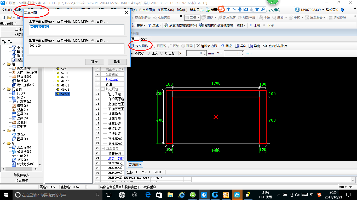The width and height of the screenshot is (357, 200).
Task: Select the 正交 radio button
Action: tap(148, 53)
